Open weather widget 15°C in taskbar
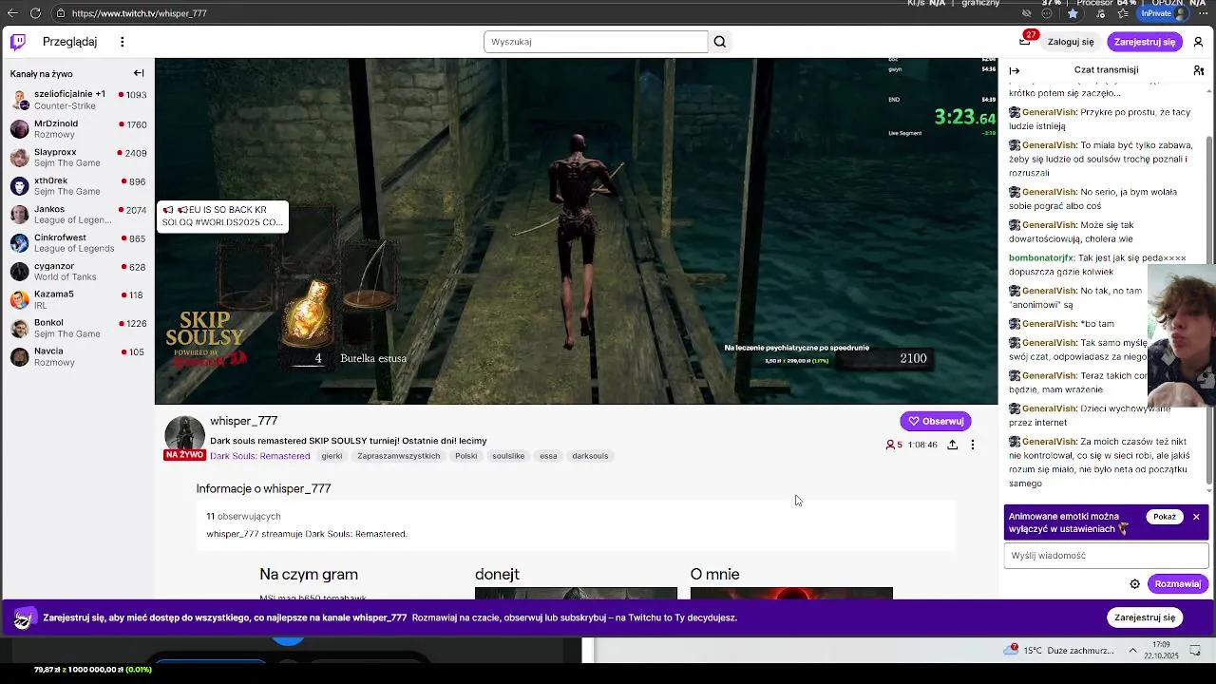The image size is (1216, 684). click(1059, 651)
